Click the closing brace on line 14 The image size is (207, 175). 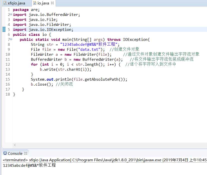click(x=32, y=74)
